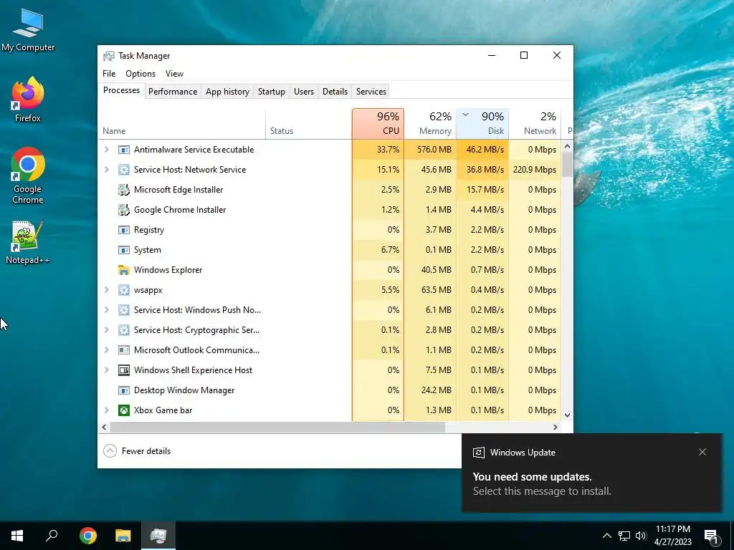Open the Options menu
Screen dimensions: 734x550
[x=140, y=74]
